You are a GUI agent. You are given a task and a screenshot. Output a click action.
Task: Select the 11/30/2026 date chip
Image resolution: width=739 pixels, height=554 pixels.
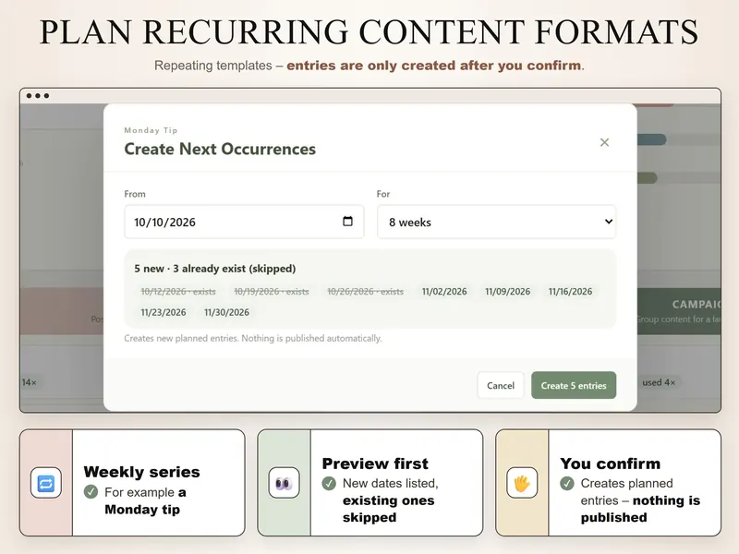click(226, 312)
